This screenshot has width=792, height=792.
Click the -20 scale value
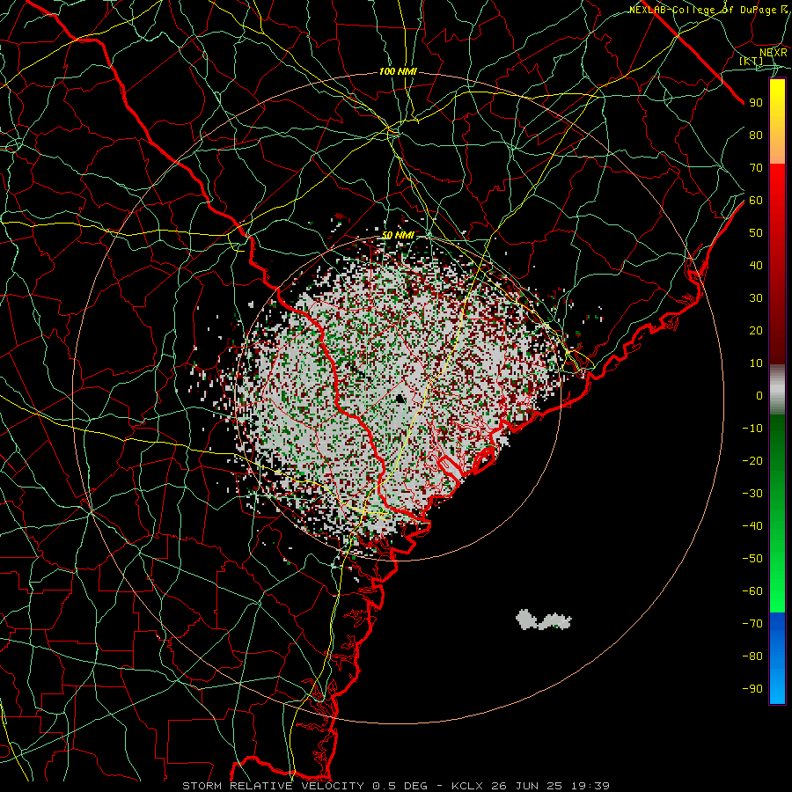coord(752,460)
